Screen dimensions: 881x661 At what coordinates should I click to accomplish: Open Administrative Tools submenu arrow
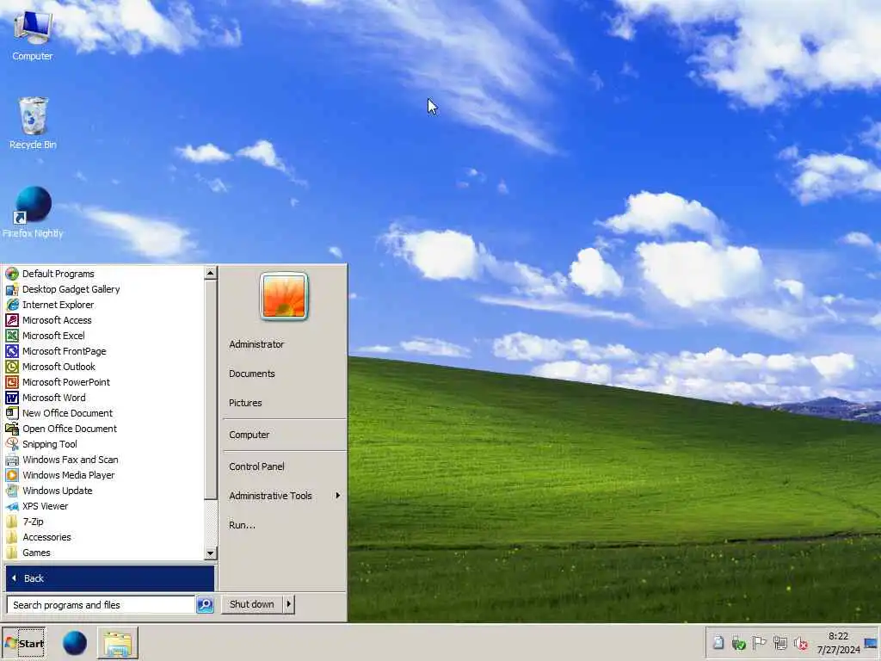click(x=337, y=496)
